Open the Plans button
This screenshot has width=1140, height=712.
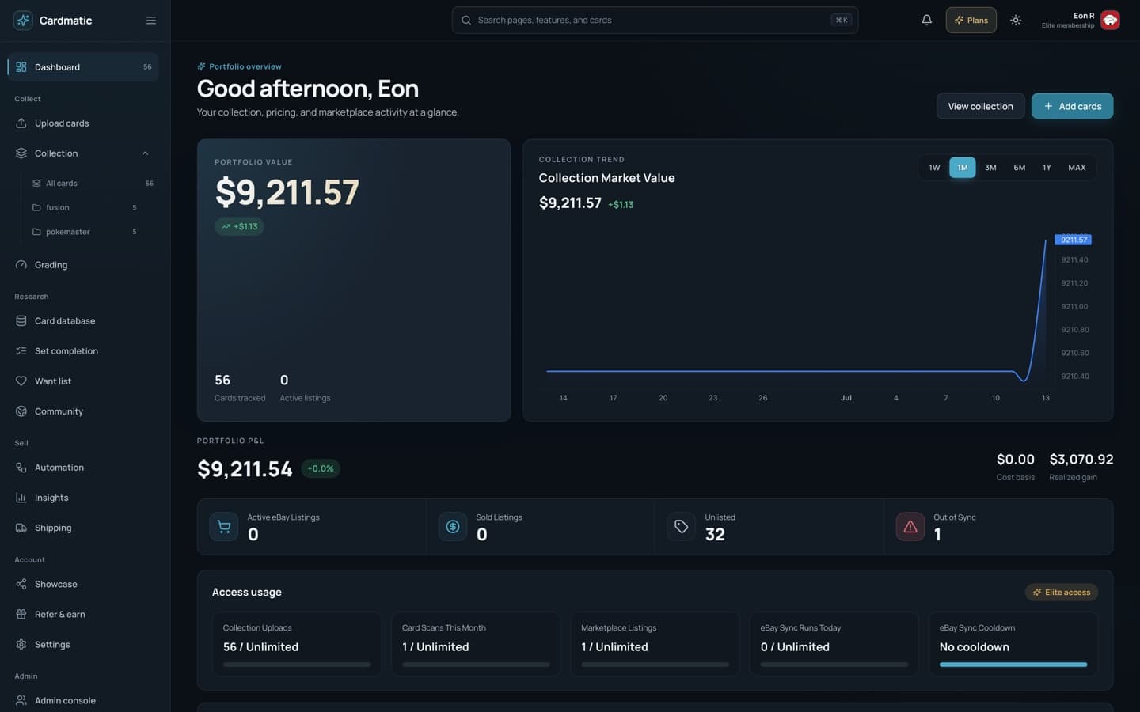coord(971,21)
